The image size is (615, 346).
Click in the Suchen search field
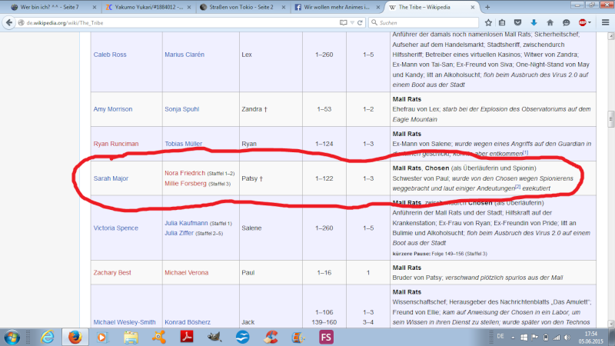(x=430, y=23)
